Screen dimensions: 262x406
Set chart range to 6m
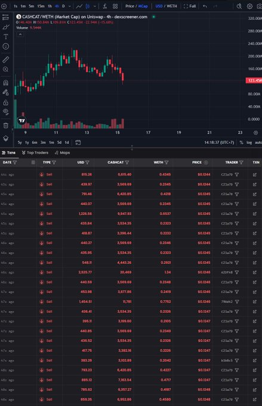35,143
